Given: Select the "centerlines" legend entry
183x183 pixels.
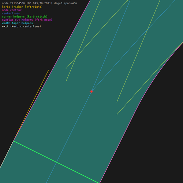Looking at the screenshot, I should pos(11,13).
